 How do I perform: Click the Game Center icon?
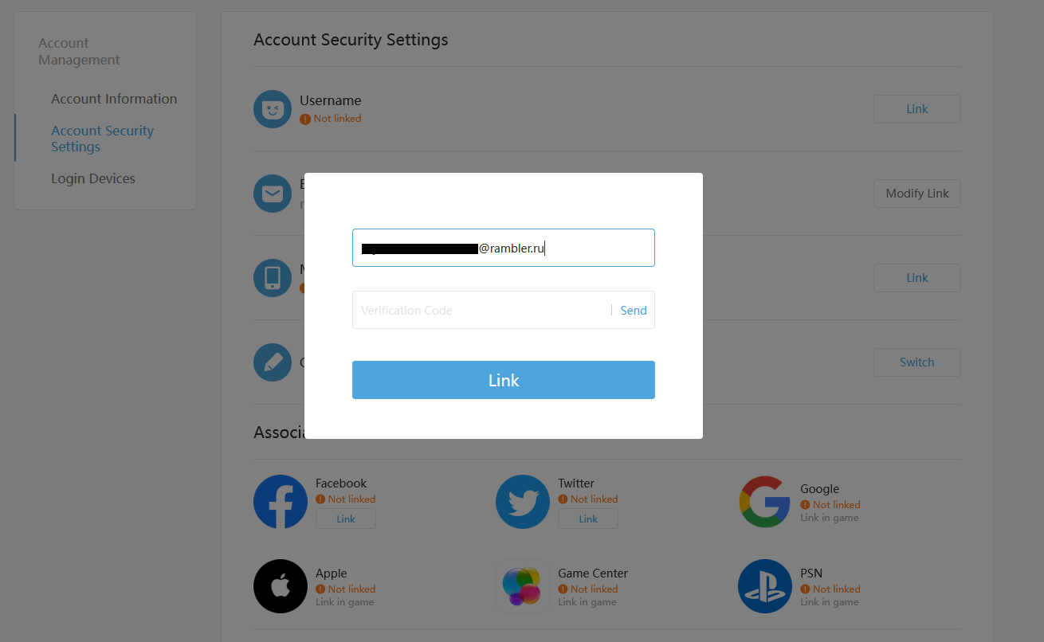pos(523,586)
